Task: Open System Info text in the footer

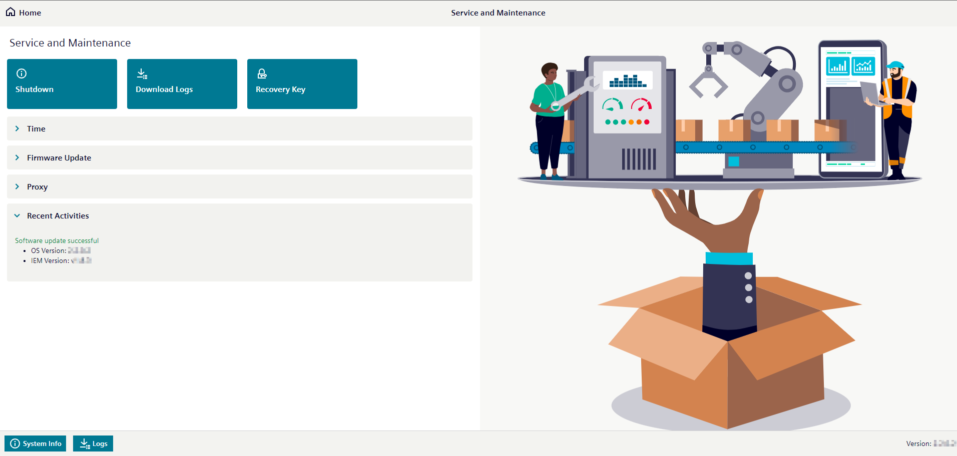Action: (42, 443)
